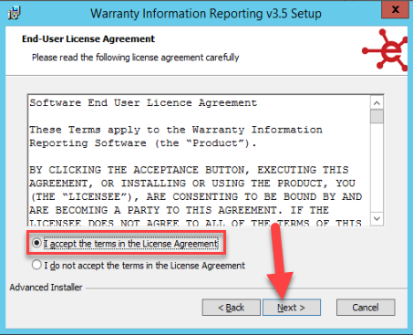Cancel the setup wizard

pyautogui.click(x=366, y=308)
